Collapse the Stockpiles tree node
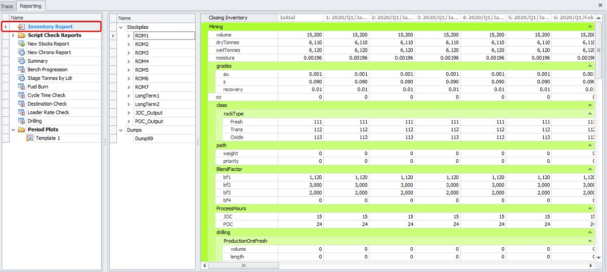The height and width of the screenshot is (272, 607). [x=121, y=27]
